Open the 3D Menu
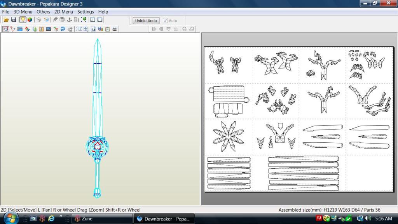Screen dimensions: 398x224 tap(23, 12)
